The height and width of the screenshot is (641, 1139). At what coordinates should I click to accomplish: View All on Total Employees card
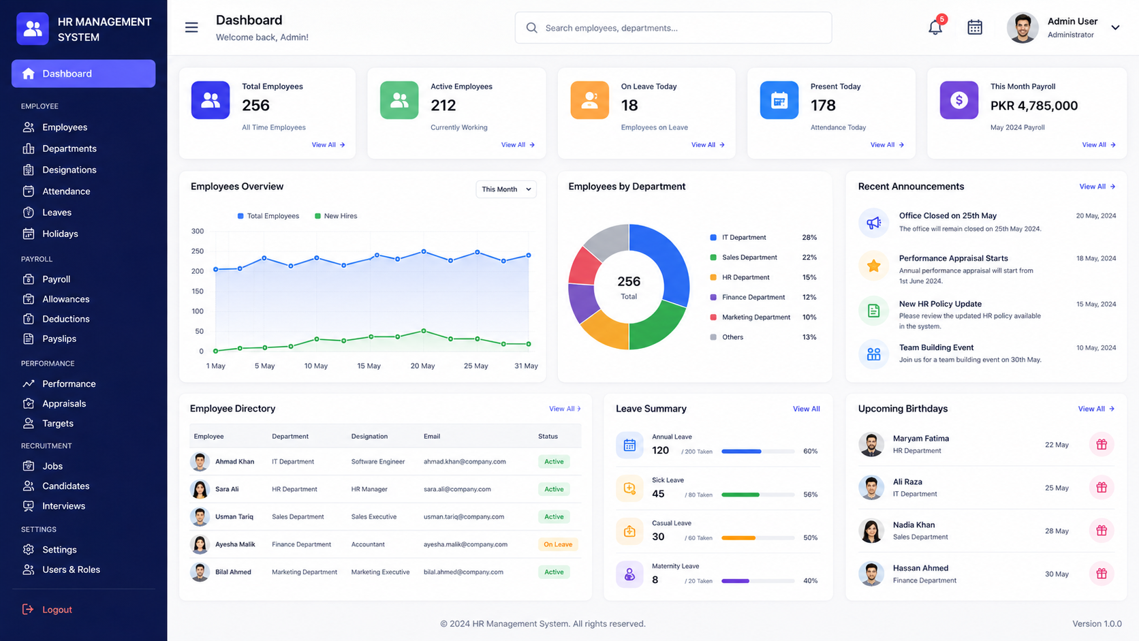(x=328, y=145)
